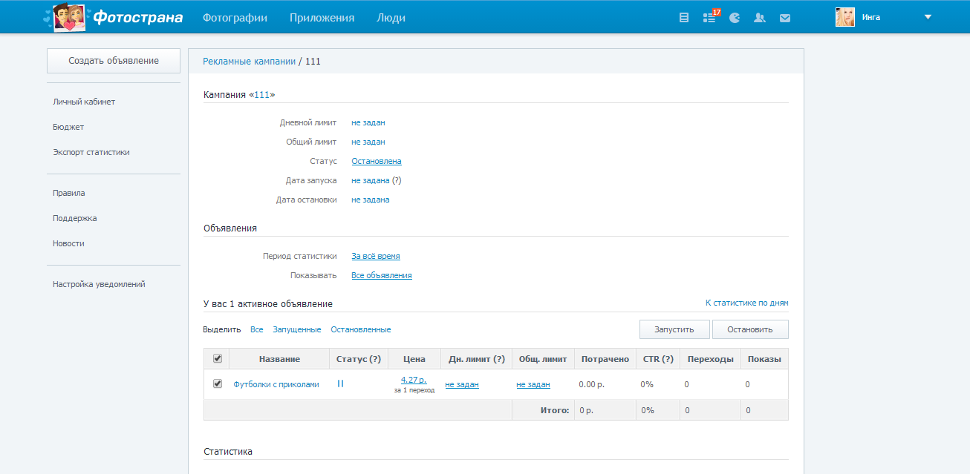Viewport: 970px width, 474px height.
Task: Go to the Фотографии menu item
Action: click(235, 18)
